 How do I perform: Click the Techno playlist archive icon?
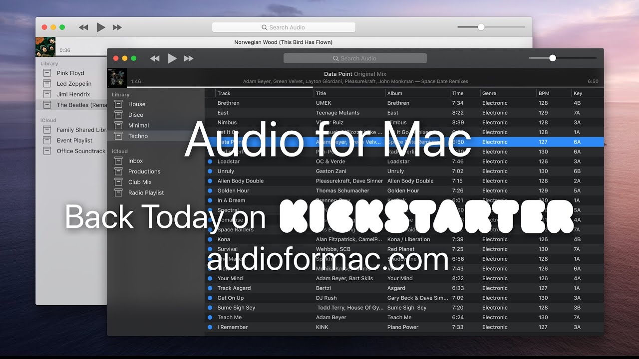pos(119,136)
